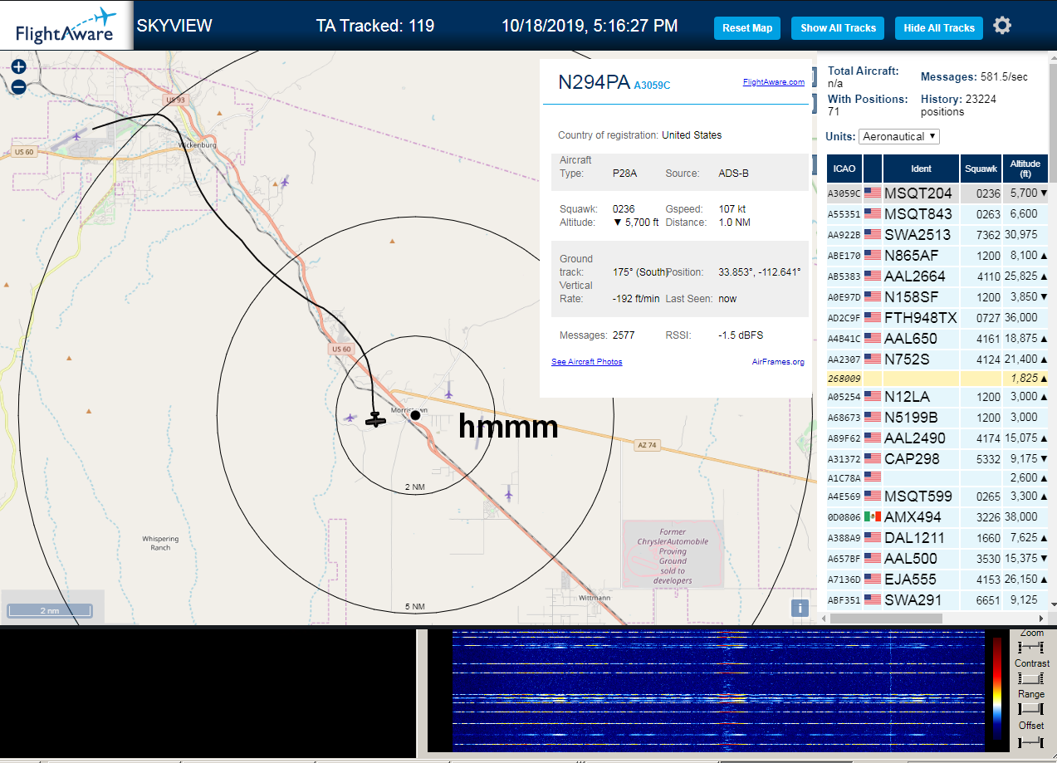Image resolution: width=1057 pixels, height=763 pixels.
Task: Click the US flag in the N12LA row
Action: point(873,396)
